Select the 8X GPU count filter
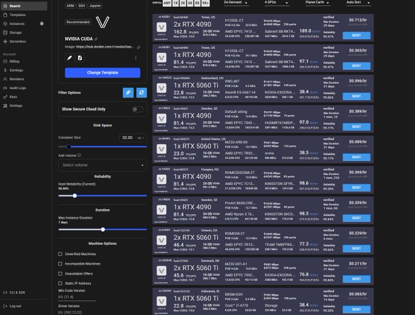The width and height of the screenshot is (415, 315). pyautogui.click(x=198, y=3)
